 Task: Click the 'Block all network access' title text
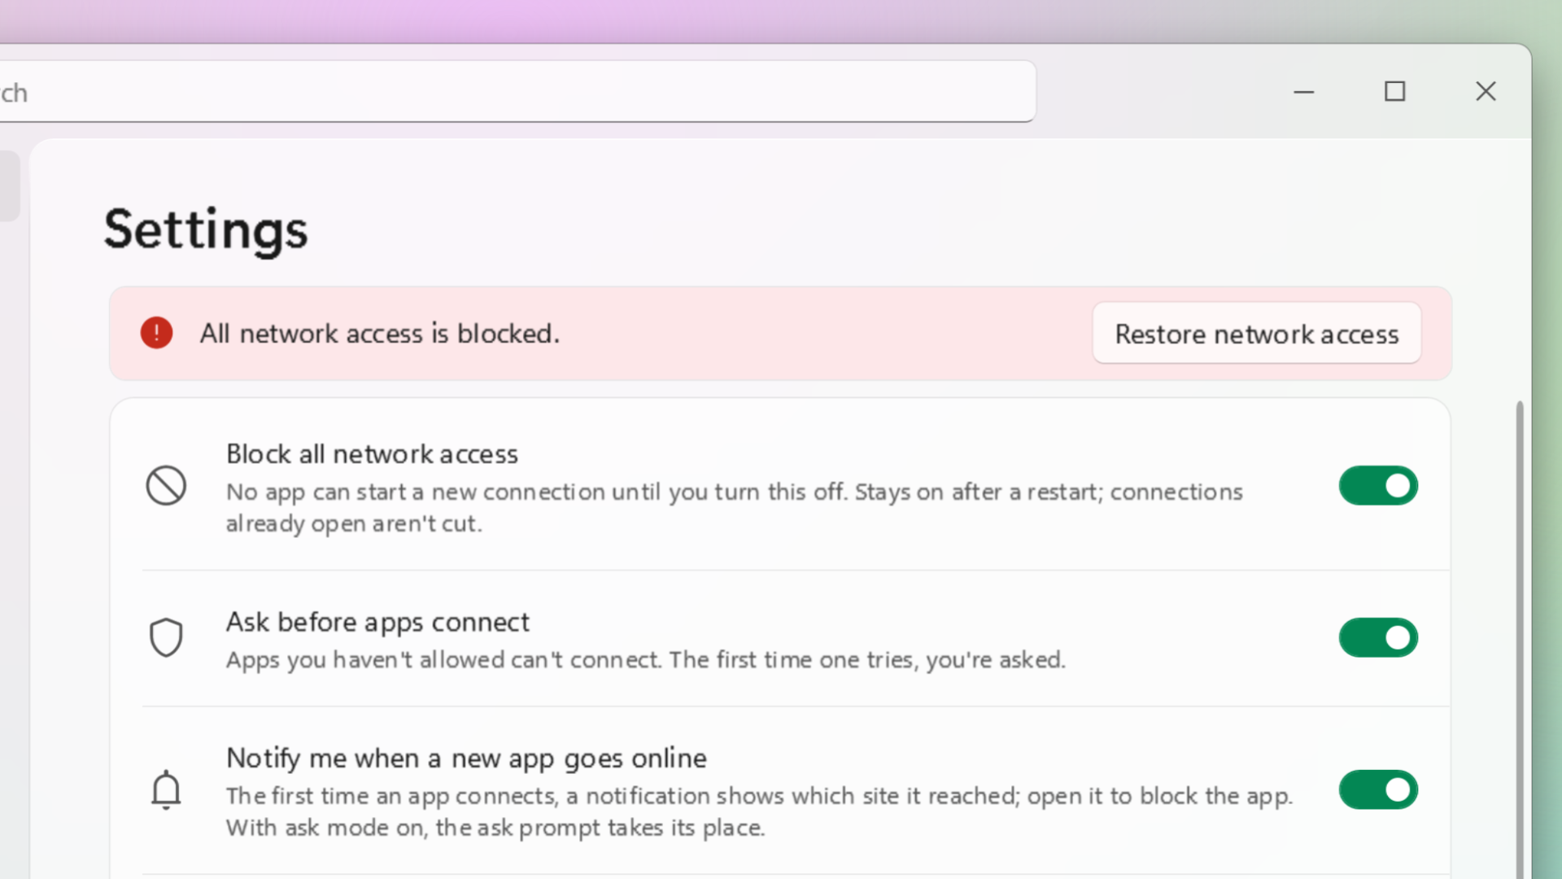click(x=372, y=454)
